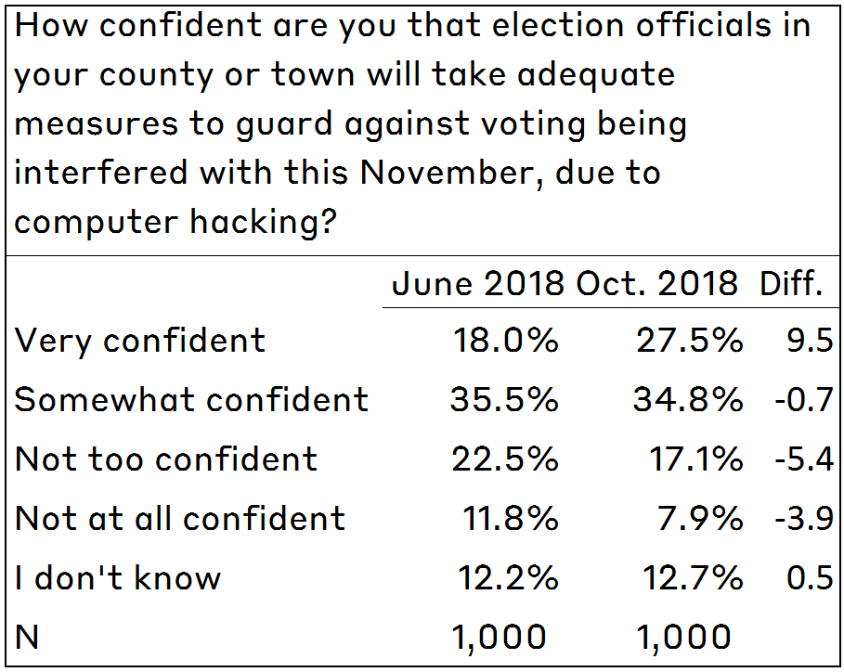Click the 27.5% October value
Image resolution: width=844 pixels, height=672 pixels.
pyautogui.click(x=690, y=341)
